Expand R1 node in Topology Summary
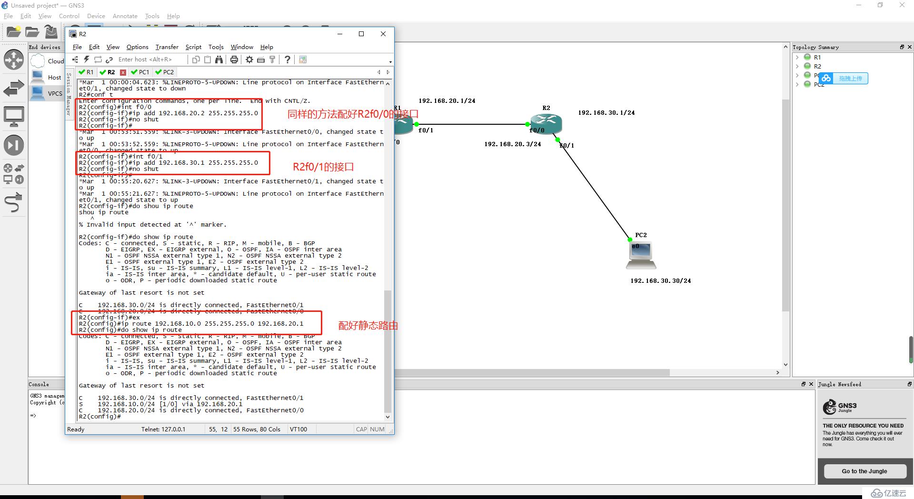This screenshot has width=914, height=499. [x=797, y=57]
